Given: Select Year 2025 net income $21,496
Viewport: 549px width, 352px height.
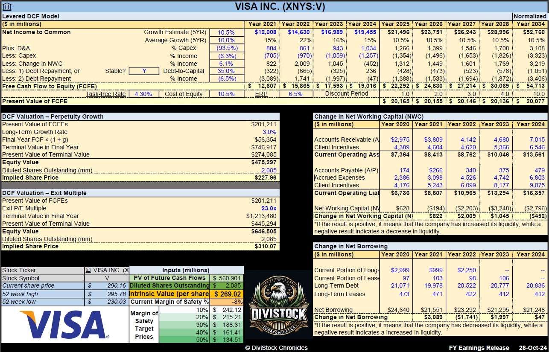Looking at the screenshot, I should tap(398, 32).
